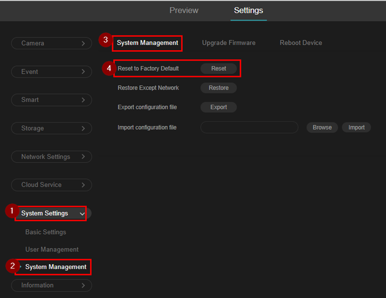Screen dimensions: 386x298
Task: Expand the Network Settings section
Action: click(x=51, y=157)
